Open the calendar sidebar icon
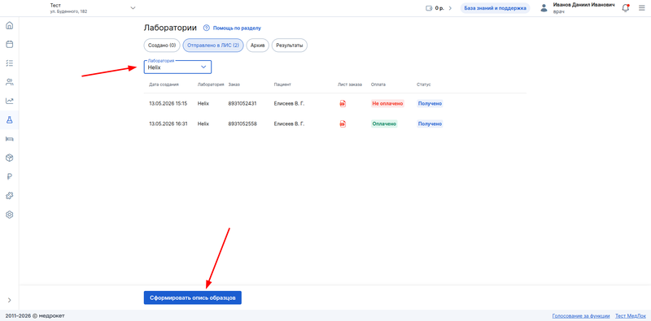 coord(9,44)
